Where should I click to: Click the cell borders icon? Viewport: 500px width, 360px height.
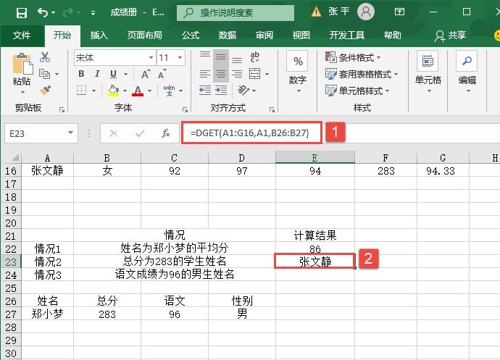[x=82, y=91]
